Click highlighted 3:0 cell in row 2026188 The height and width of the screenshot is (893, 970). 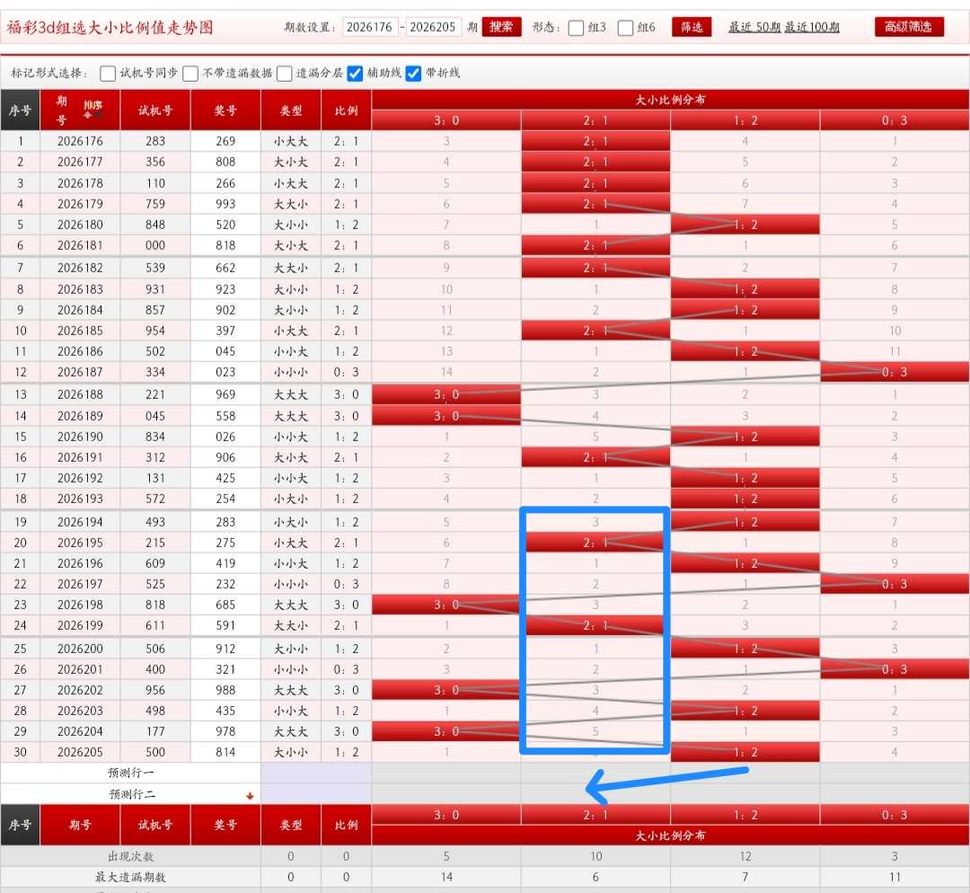[x=446, y=394]
